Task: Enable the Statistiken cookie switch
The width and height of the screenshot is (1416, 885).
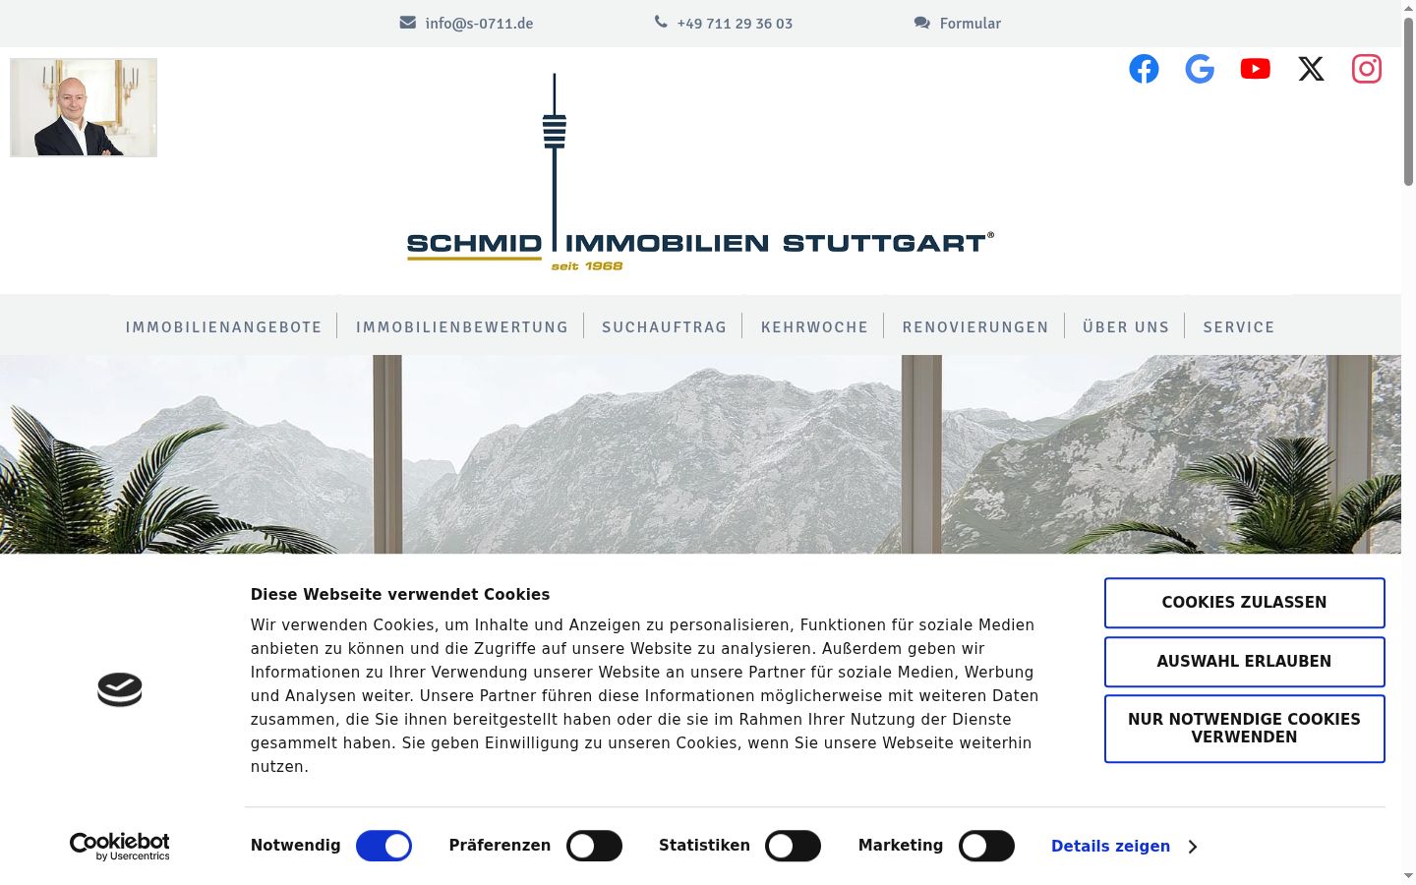Action: click(793, 846)
